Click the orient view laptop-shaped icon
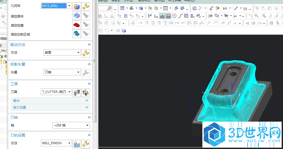This screenshot has height=149, width=283. coord(132,8)
